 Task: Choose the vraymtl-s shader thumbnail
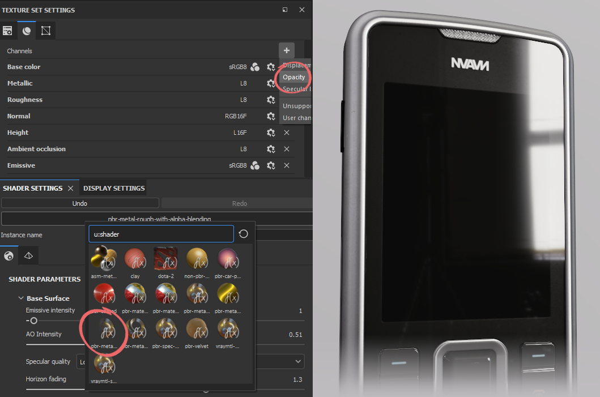(x=104, y=368)
